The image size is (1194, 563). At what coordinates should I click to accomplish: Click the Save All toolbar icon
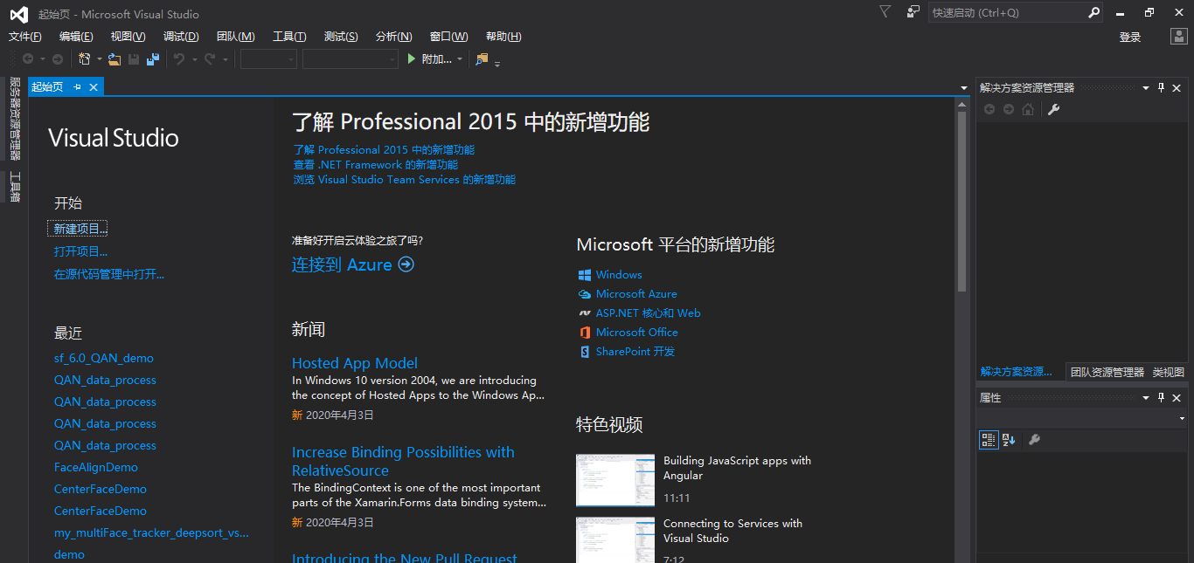pos(153,58)
